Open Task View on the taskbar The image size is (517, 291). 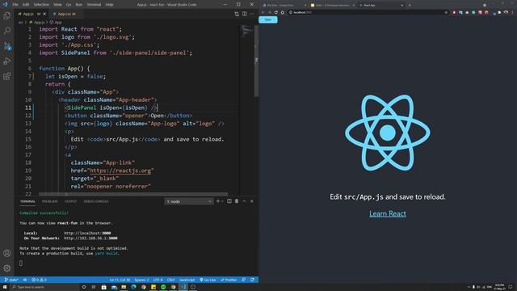point(94,287)
